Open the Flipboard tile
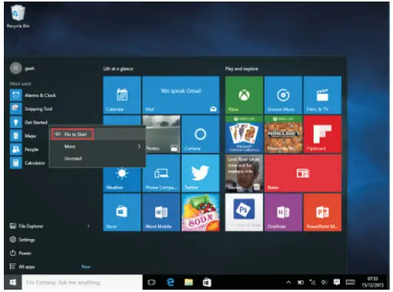Screen dimensions: 393x292 click(x=322, y=134)
